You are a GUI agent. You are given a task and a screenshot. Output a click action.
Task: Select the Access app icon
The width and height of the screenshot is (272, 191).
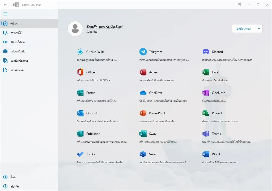coord(143,72)
